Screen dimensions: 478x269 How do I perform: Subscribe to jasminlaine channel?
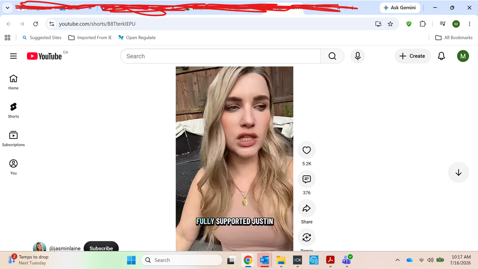[x=101, y=247]
